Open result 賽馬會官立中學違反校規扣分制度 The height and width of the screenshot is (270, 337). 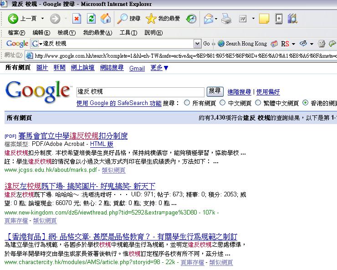73,136
